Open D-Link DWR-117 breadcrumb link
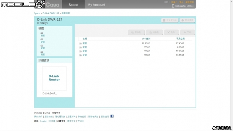This screenshot has height=131, width=233. click(x=51, y=13)
